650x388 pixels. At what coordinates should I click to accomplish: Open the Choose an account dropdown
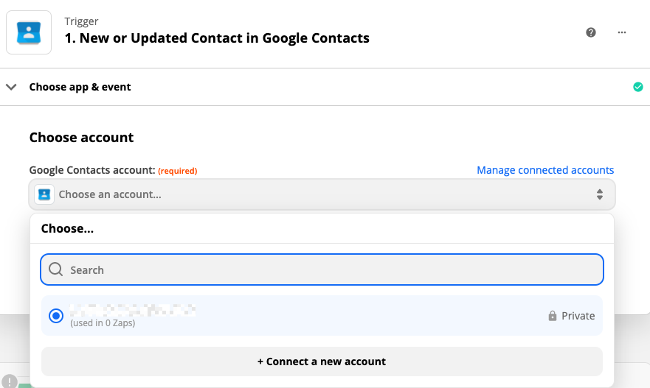(x=322, y=195)
